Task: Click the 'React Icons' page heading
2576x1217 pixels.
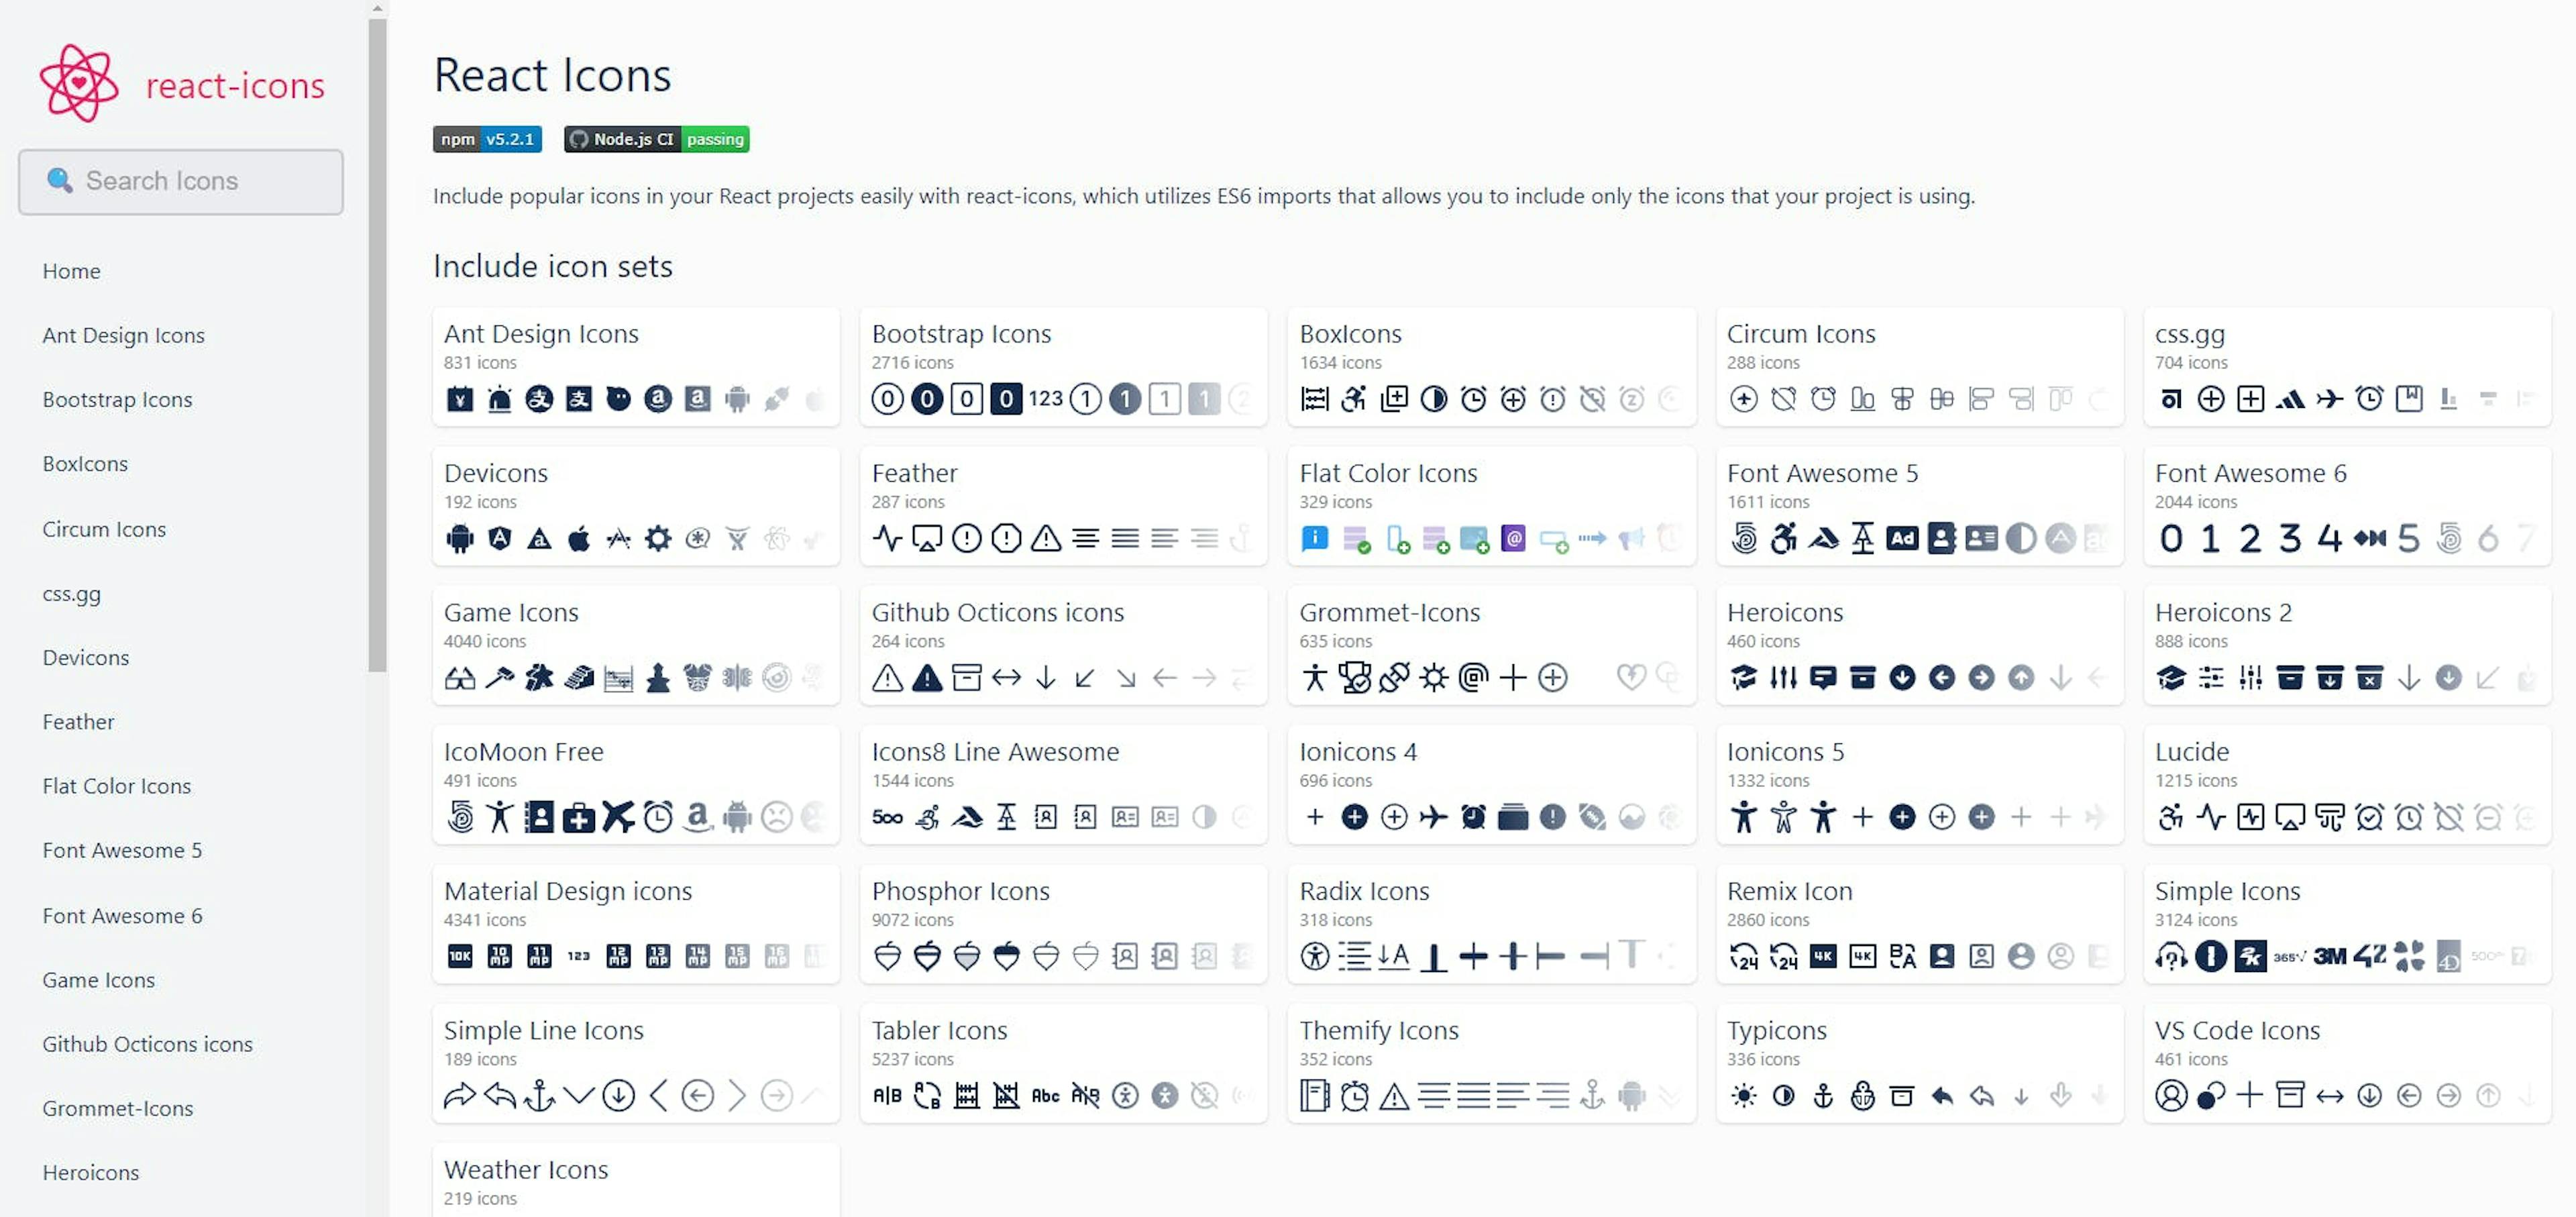Action: coord(552,75)
